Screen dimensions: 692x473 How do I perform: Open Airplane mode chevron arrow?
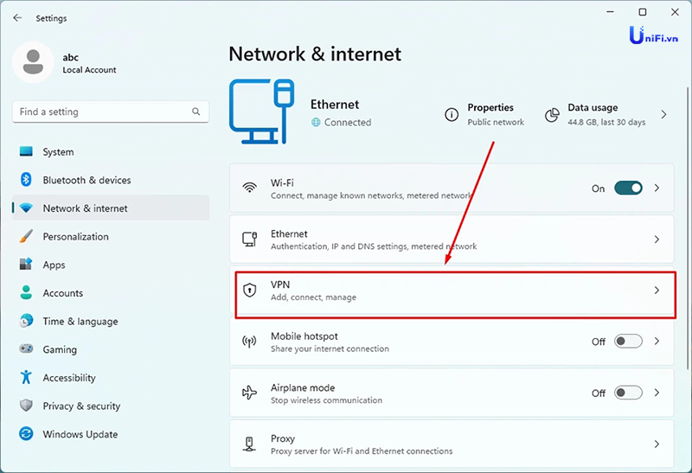tap(657, 393)
